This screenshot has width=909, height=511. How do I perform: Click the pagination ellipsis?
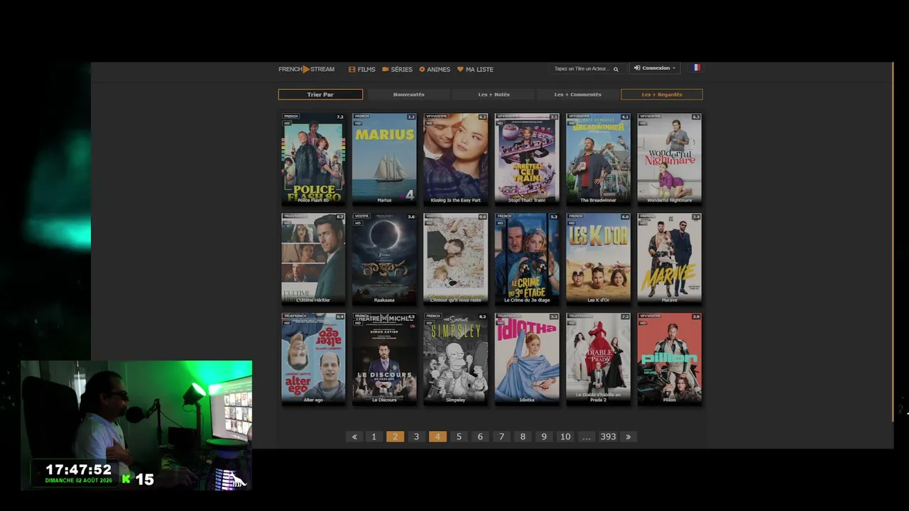pos(586,436)
